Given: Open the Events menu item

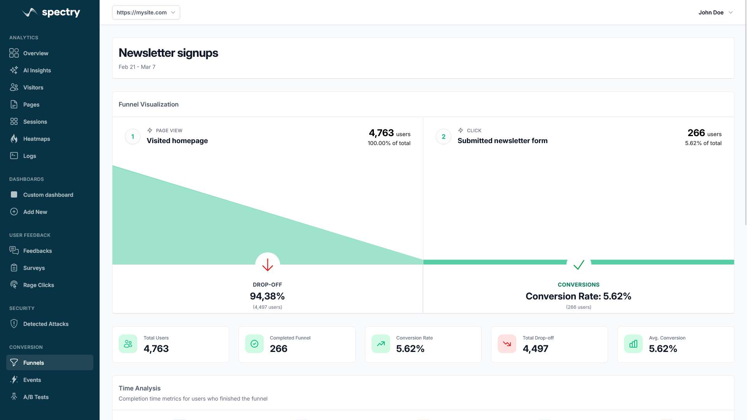Looking at the screenshot, I should tap(32, 380).
